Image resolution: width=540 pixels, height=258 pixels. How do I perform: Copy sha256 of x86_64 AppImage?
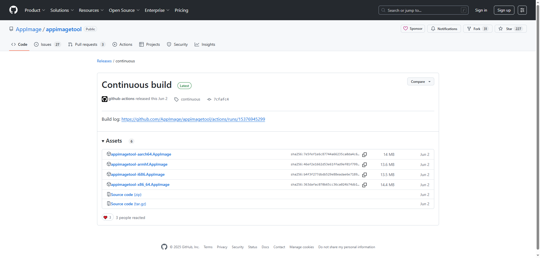(x=364, y=185)
